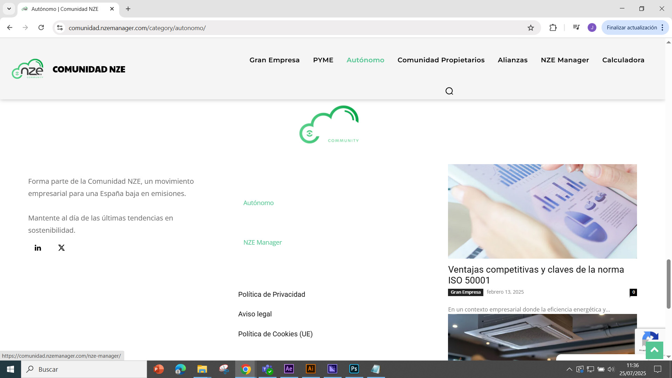
Task: Click the comment count badge 0
Action: 633,292
